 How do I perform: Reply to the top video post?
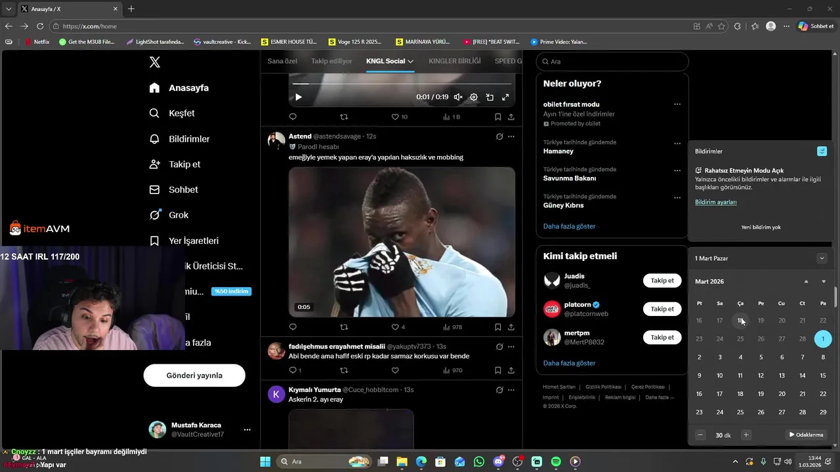(293, 117)
